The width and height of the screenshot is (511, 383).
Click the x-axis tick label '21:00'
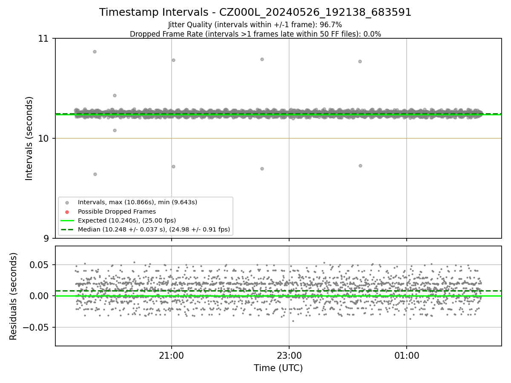point(172,355)
